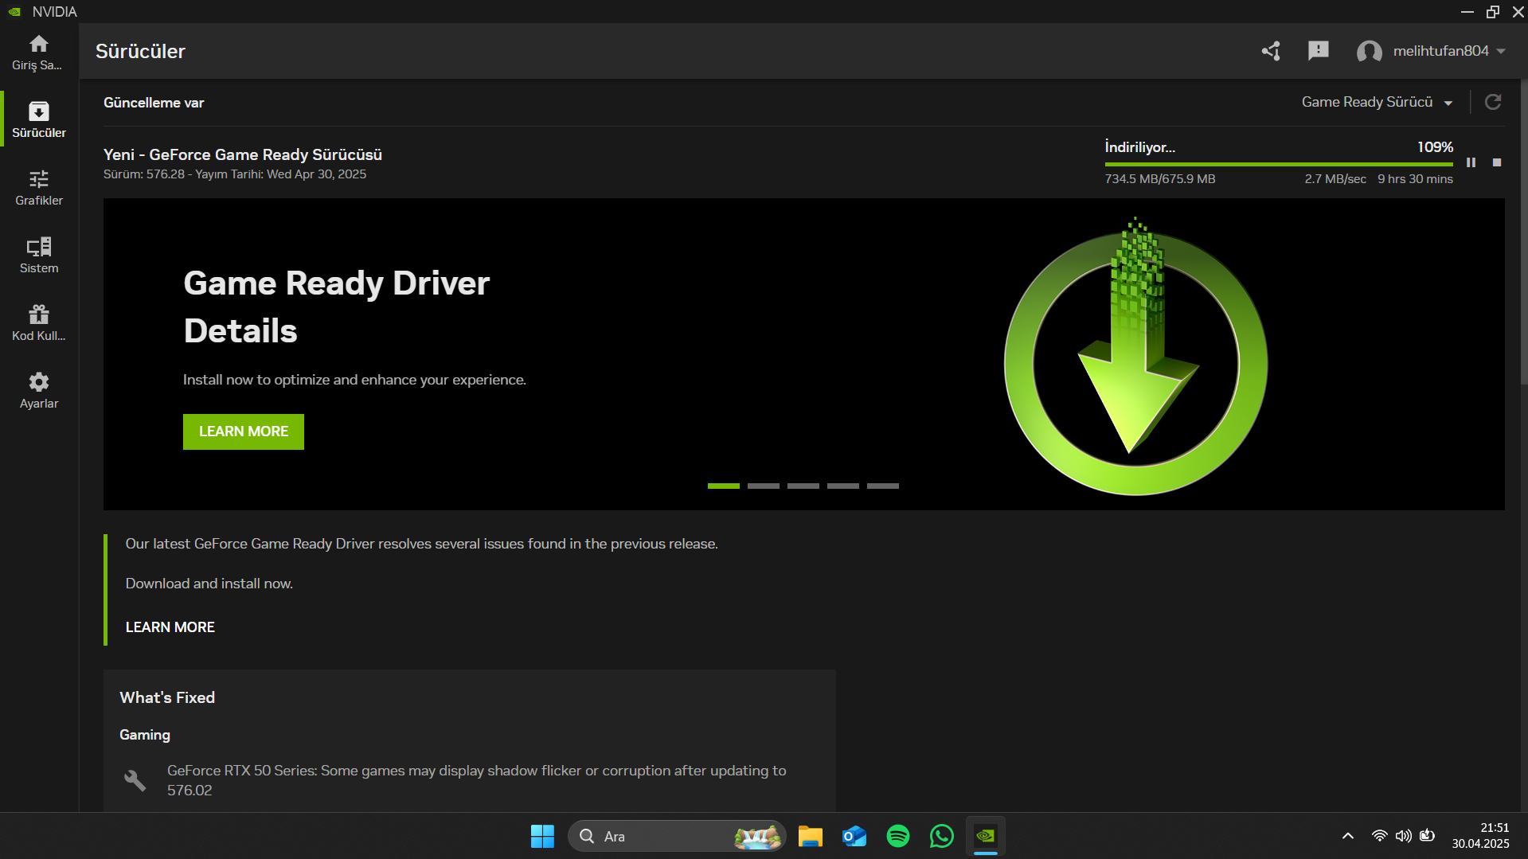Open Spotify from the taskbar
Image resolution: width=1528 pixels, height=859 pixels.
898,836
